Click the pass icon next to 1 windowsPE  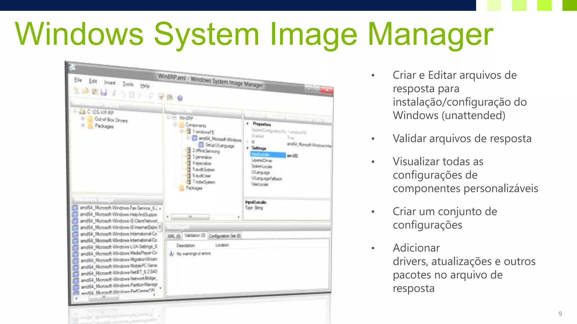pos(188,131)
